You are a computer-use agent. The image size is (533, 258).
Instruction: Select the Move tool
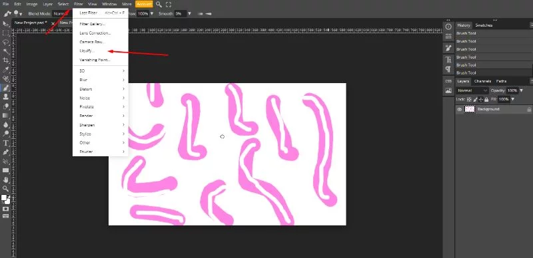tap(6, 24)
